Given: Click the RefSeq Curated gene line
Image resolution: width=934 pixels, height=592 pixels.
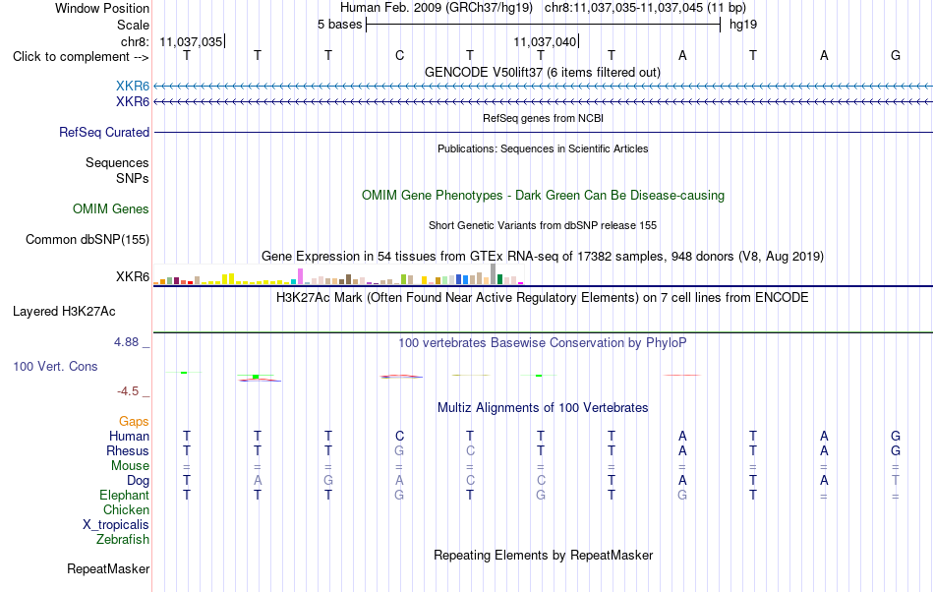Looking at the screenshot, I should tap(543, 132).
